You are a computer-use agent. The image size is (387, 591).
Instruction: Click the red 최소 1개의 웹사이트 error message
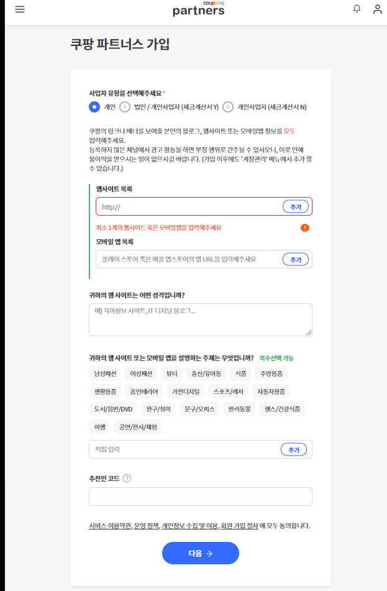tap(158, 227)
